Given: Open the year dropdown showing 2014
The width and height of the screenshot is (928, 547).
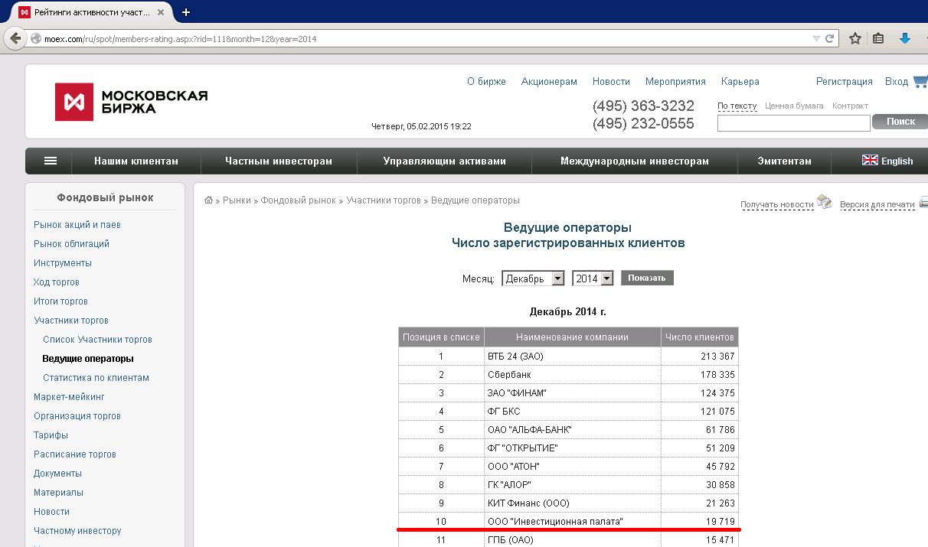Looking at the screenshot, I should tap(593, 278).
